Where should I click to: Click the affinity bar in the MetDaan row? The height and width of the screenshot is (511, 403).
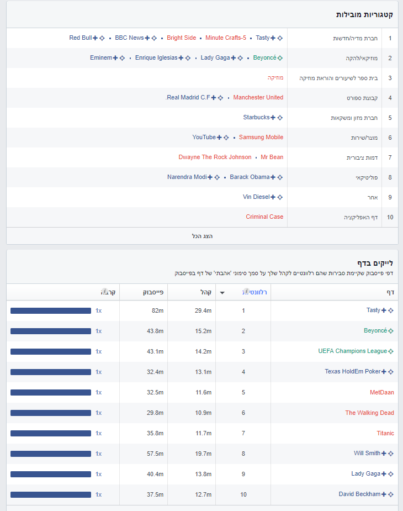point(51,393)
